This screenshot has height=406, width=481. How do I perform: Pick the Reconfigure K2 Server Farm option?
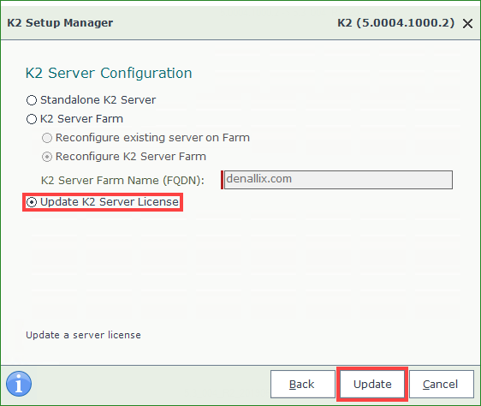47,157
